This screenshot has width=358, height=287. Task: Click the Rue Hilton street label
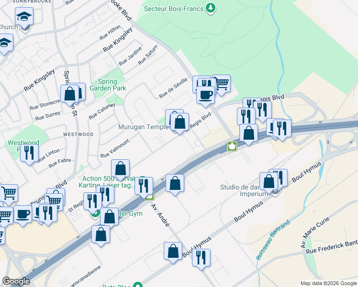coord(110,33)
